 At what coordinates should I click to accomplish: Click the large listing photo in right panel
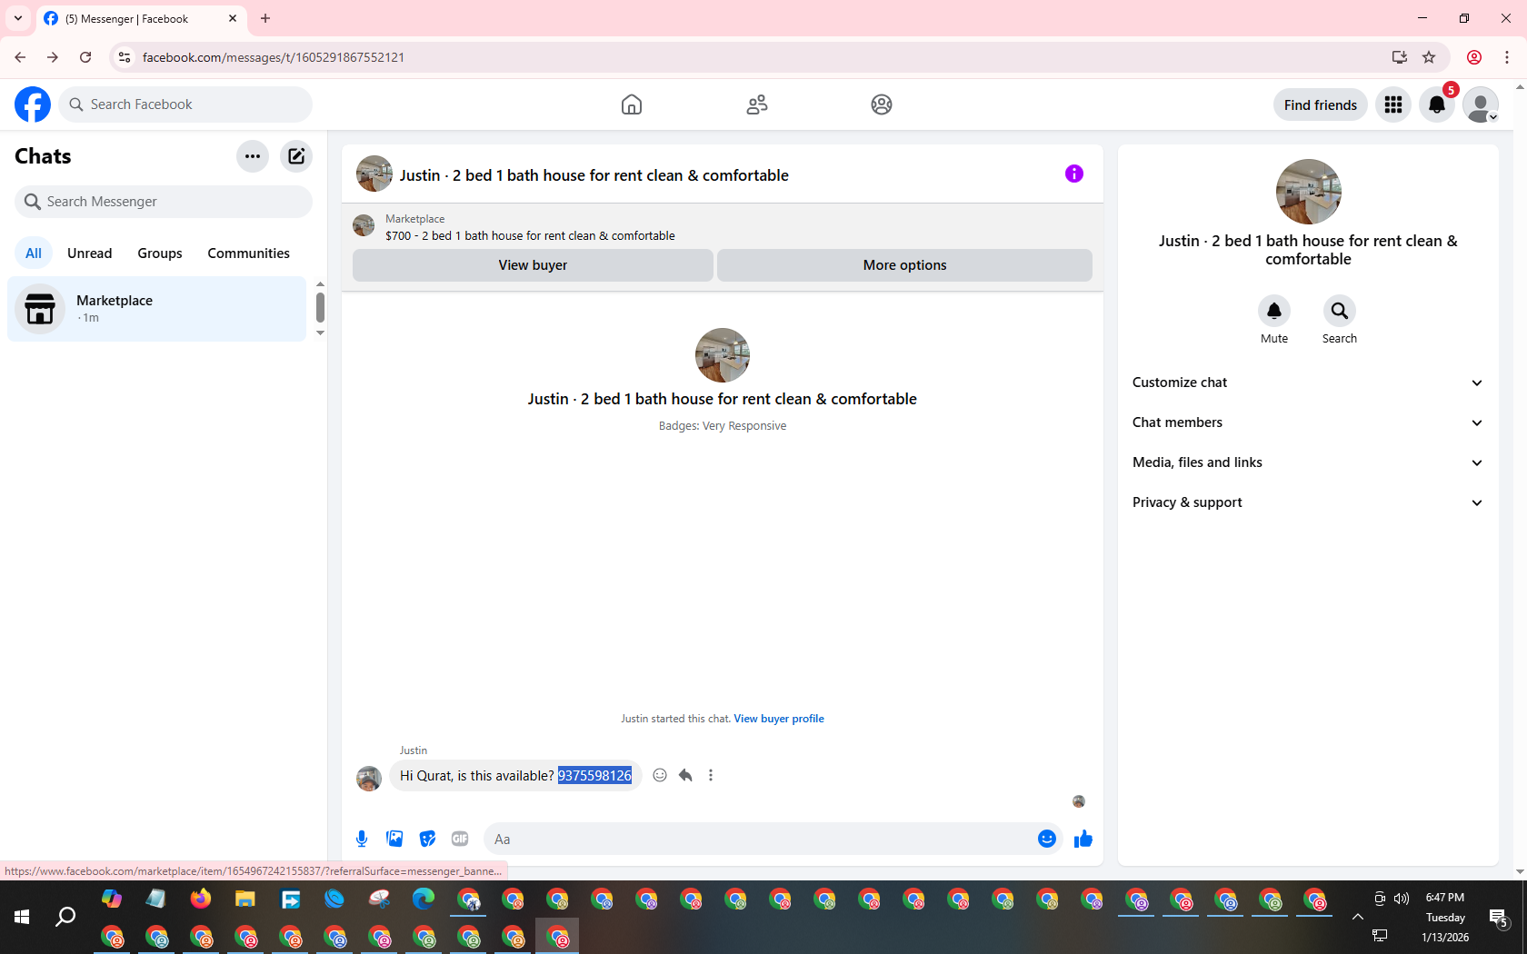[1309, 192]
